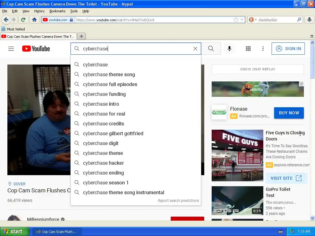The width and height of the screenshot is (315, 236).
Task: Click the page scrollbar down arrow
Action: pos(312,218)
